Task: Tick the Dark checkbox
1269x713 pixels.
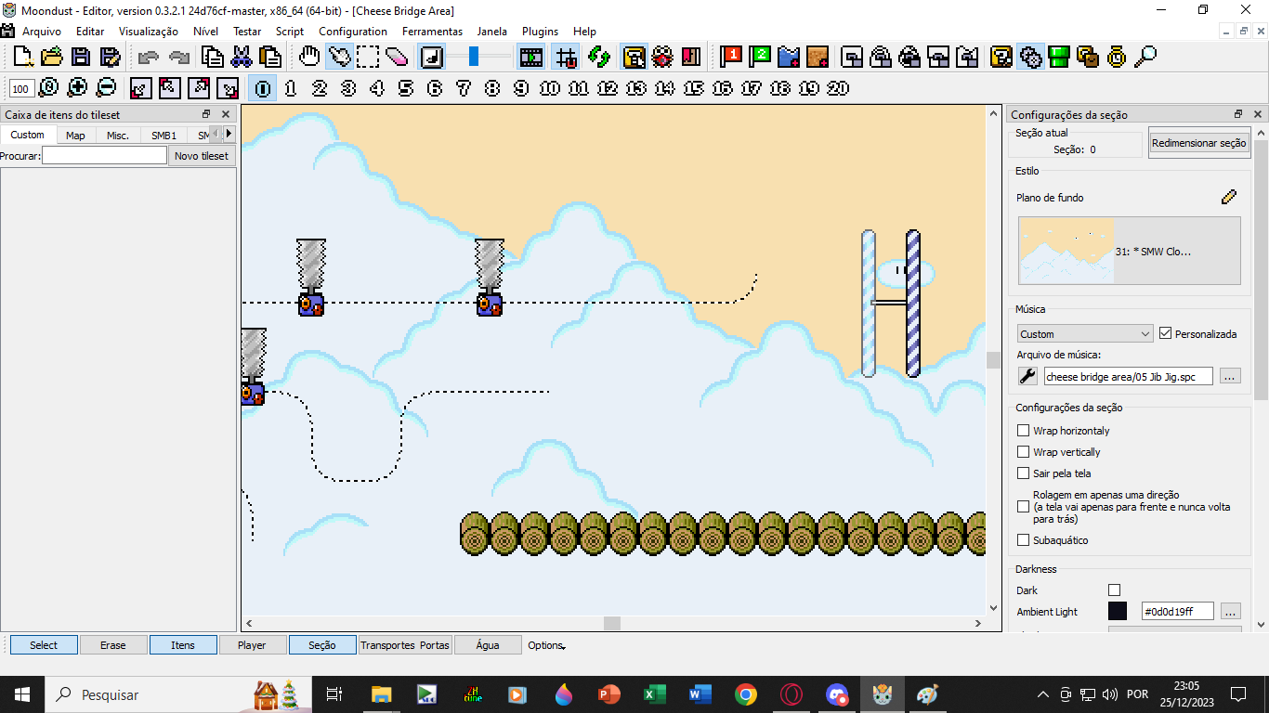Action: pos(1114,590)
